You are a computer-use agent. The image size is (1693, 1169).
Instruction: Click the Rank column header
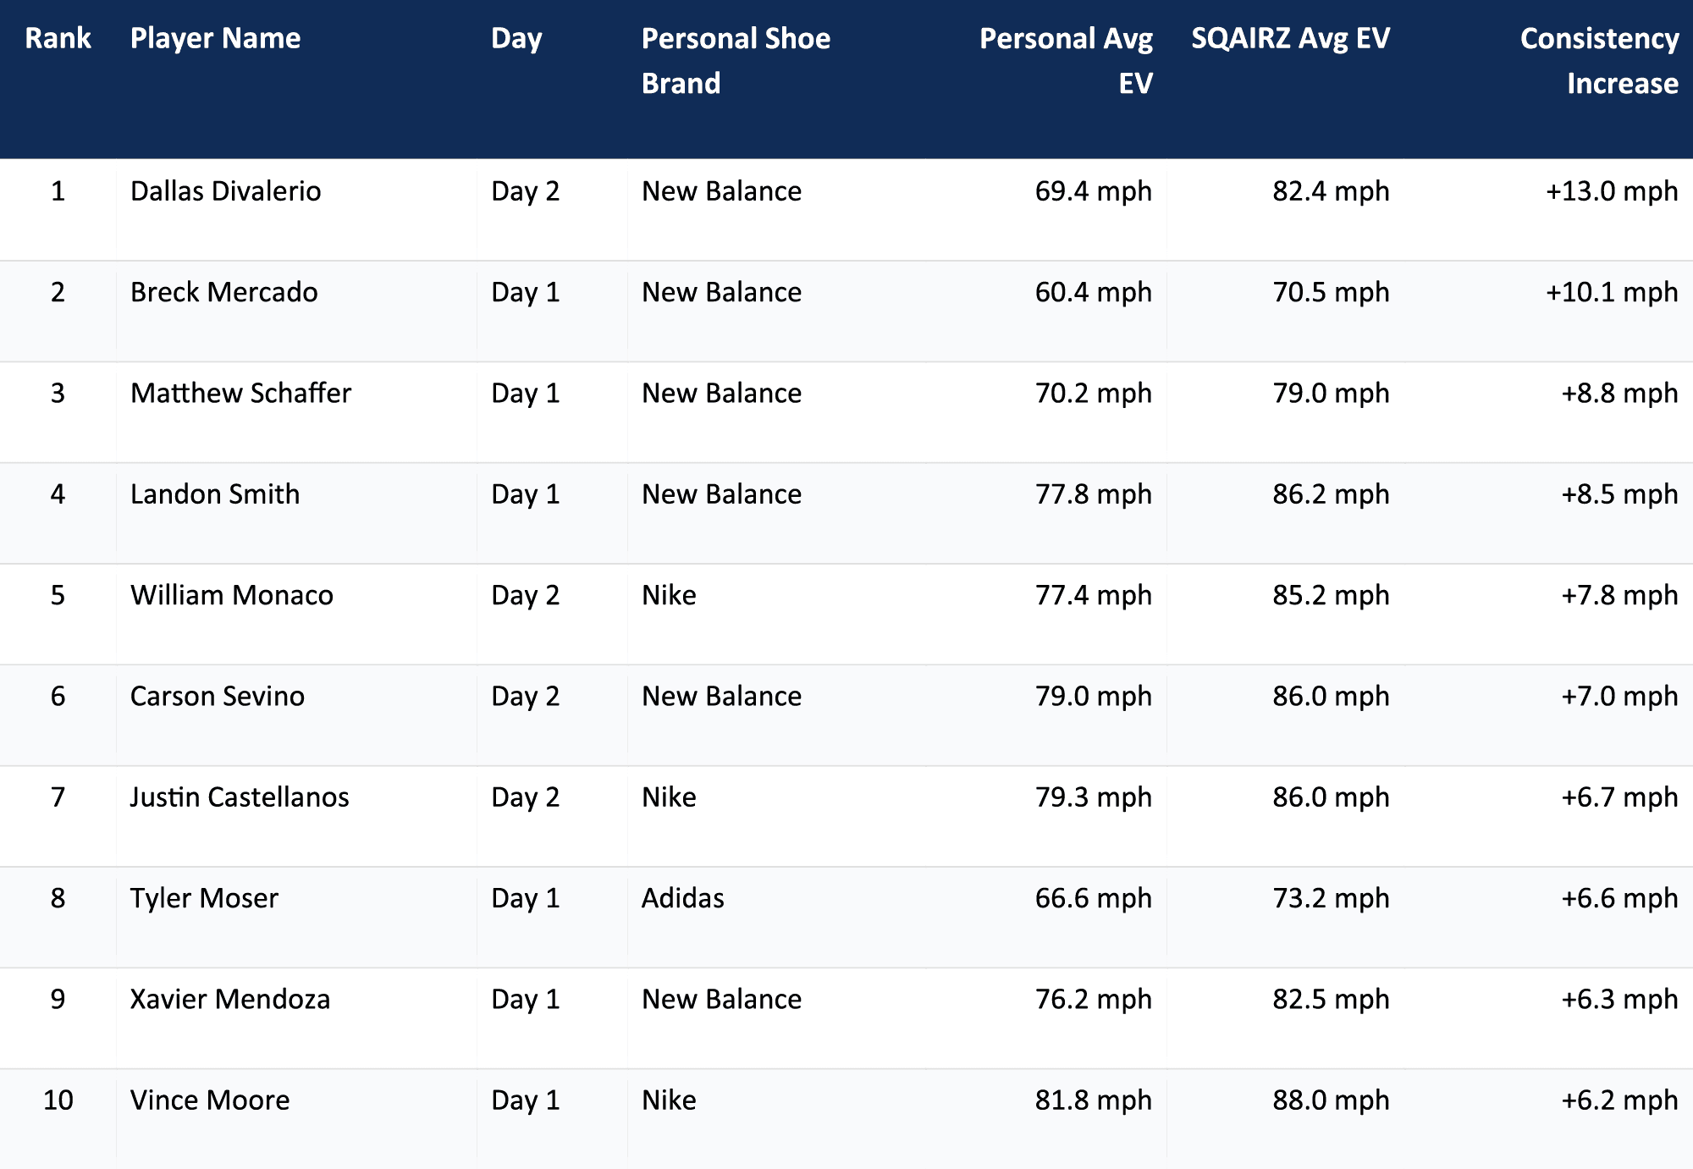[58, 39]
